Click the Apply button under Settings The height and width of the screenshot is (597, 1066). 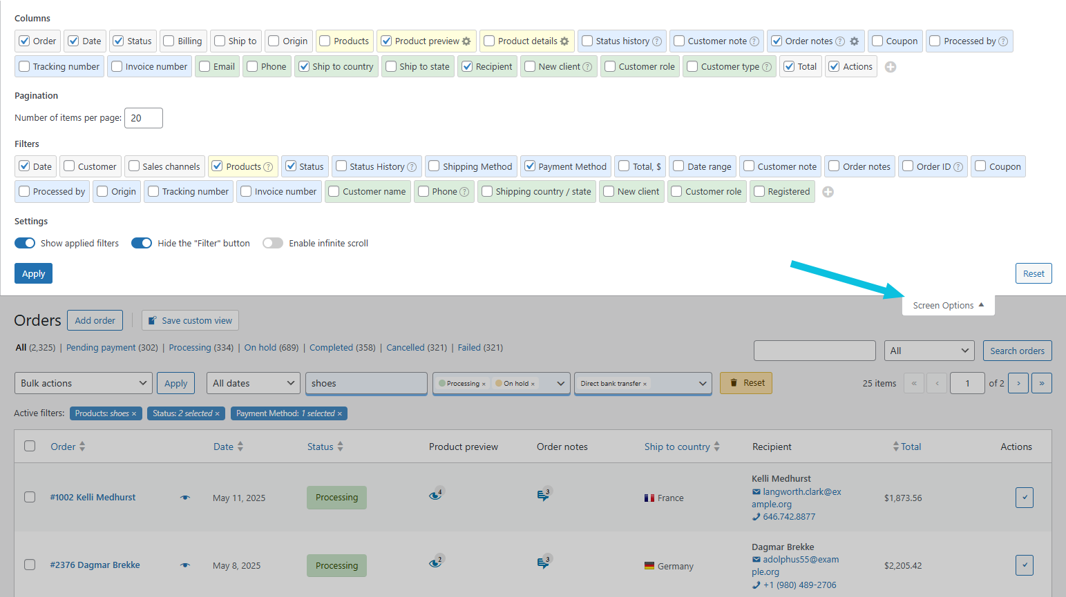33,273
